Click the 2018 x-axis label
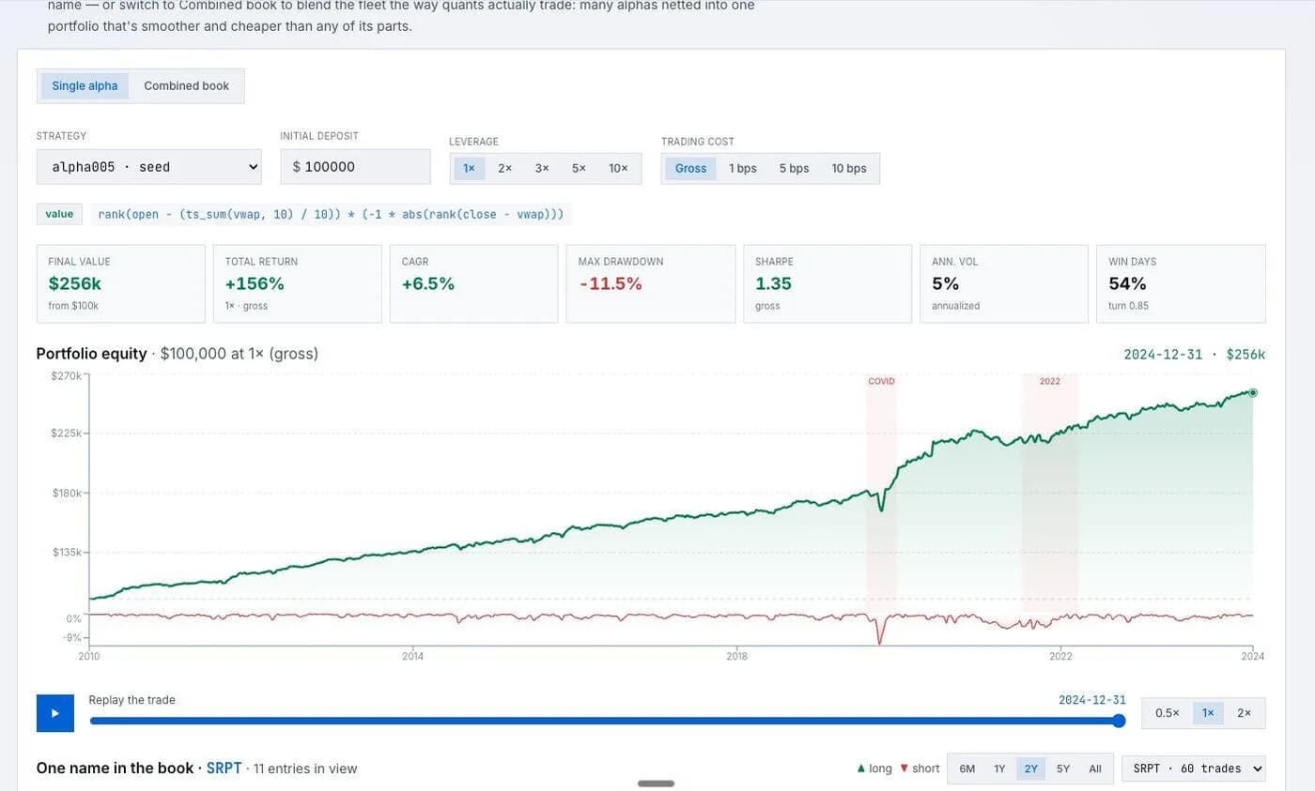This screenshot has width=1315, height=791. (x=737, y=656)
